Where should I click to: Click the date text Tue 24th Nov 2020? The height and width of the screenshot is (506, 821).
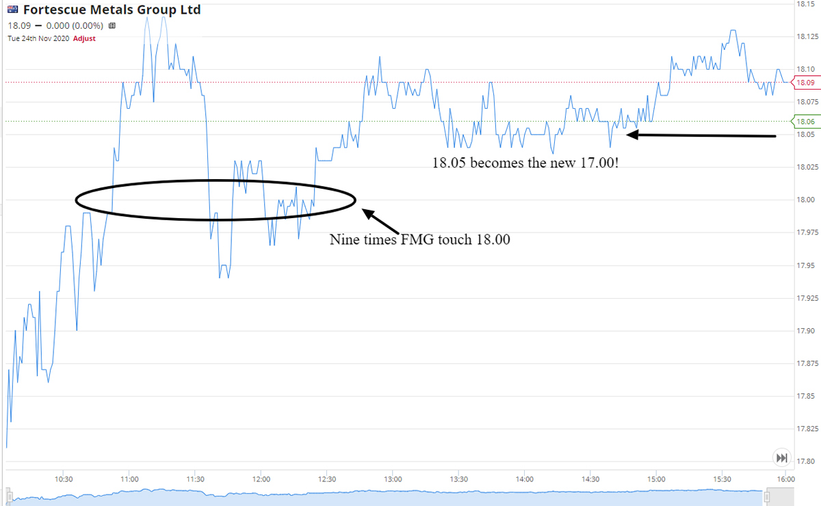[x=38, y=38]
